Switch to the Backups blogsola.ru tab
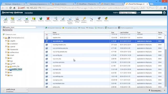Viewport: 168px width, 94px height. [14, 4]
